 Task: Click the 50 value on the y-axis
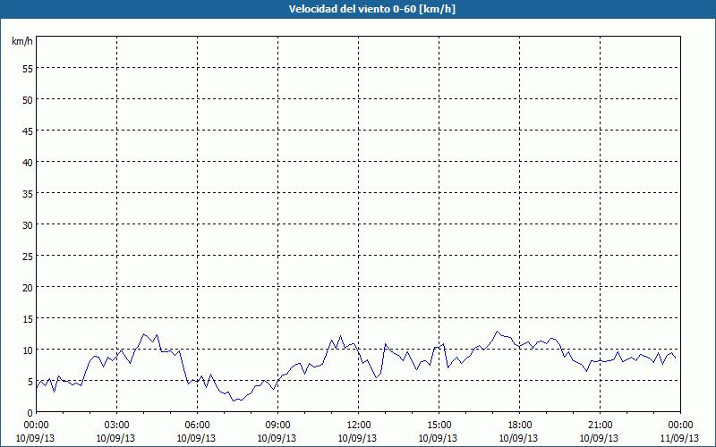(28, 99)
